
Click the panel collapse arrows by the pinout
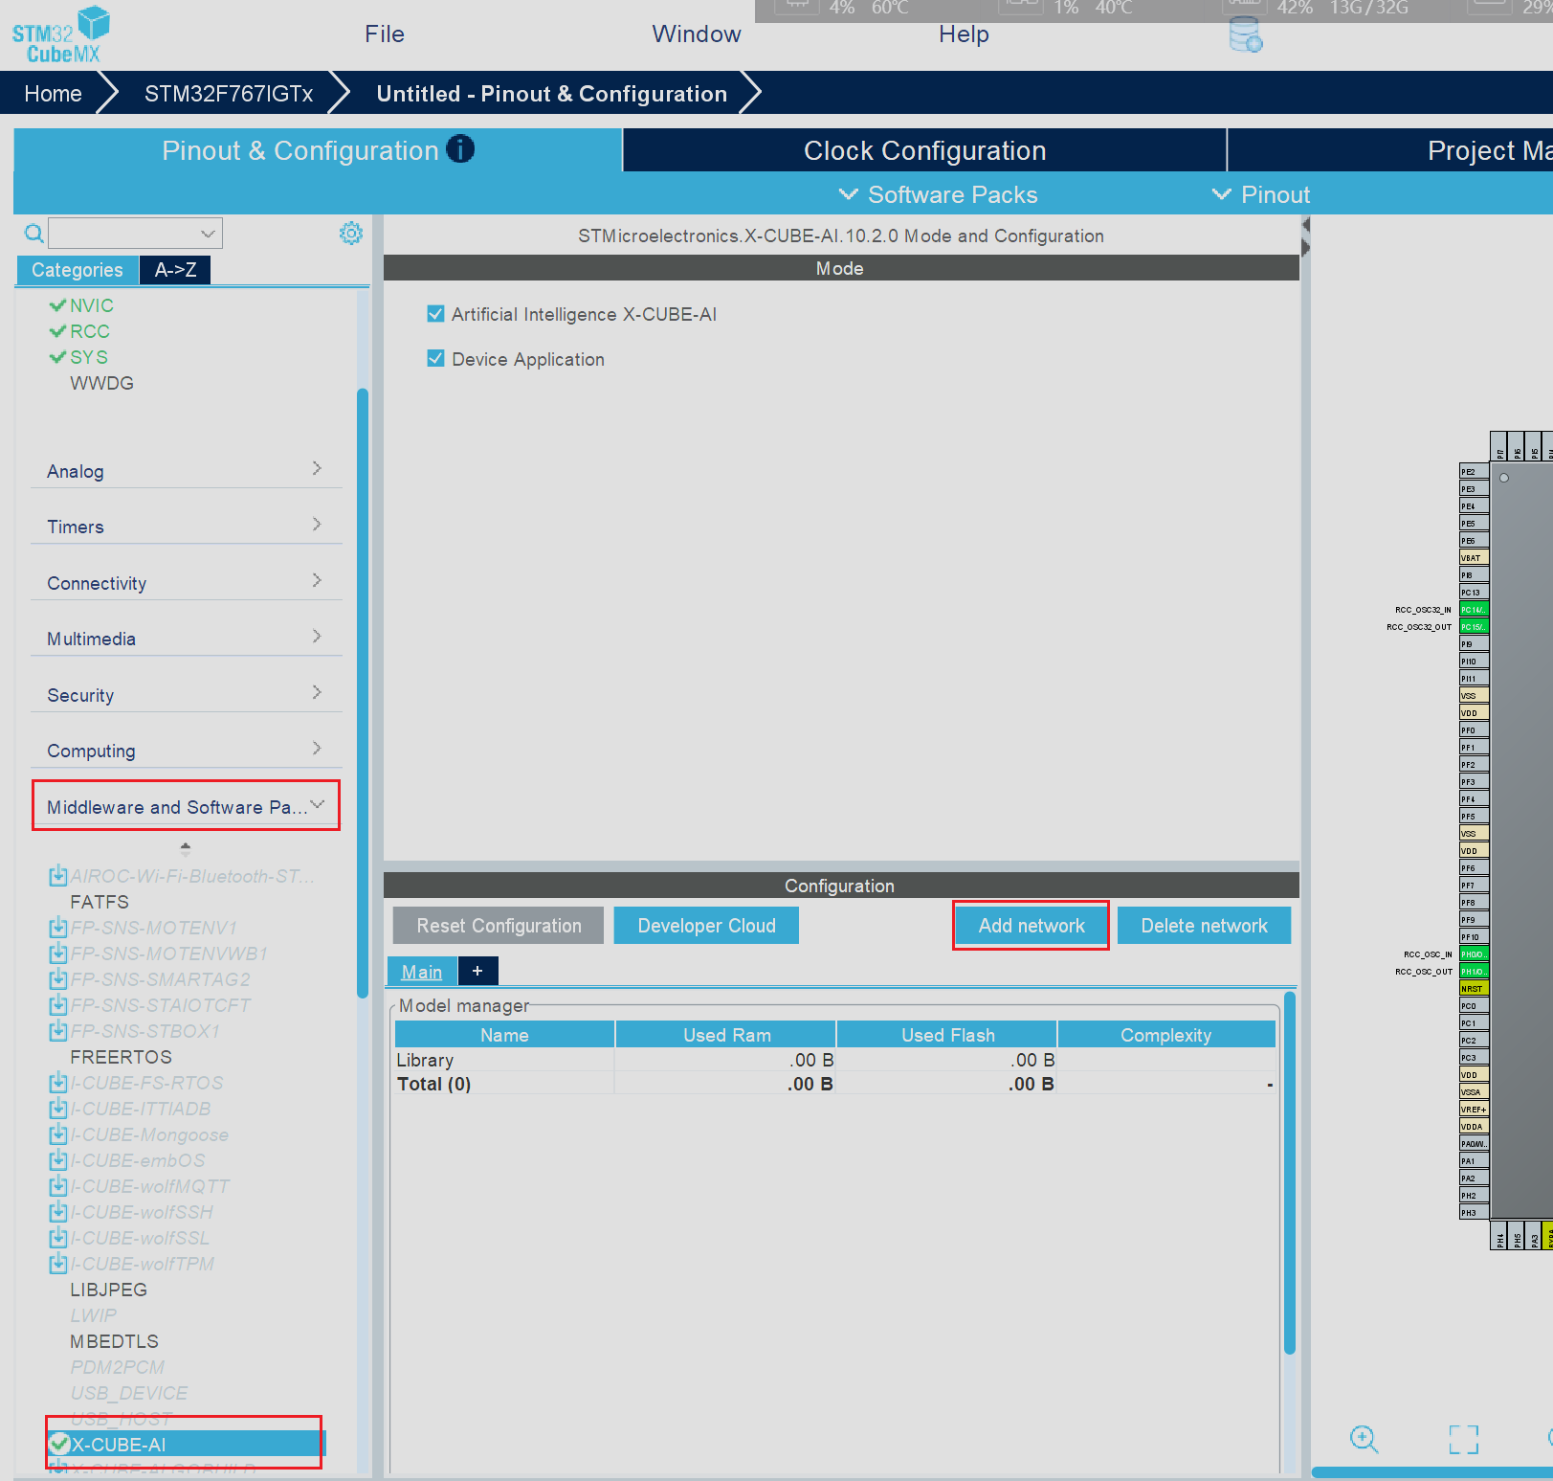point(1305,236)
